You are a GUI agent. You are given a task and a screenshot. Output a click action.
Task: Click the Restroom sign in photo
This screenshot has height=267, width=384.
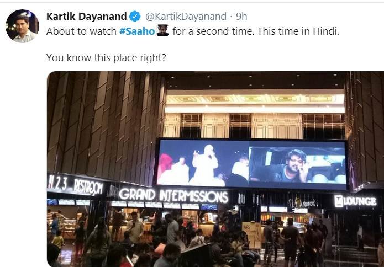coord(88,187)
